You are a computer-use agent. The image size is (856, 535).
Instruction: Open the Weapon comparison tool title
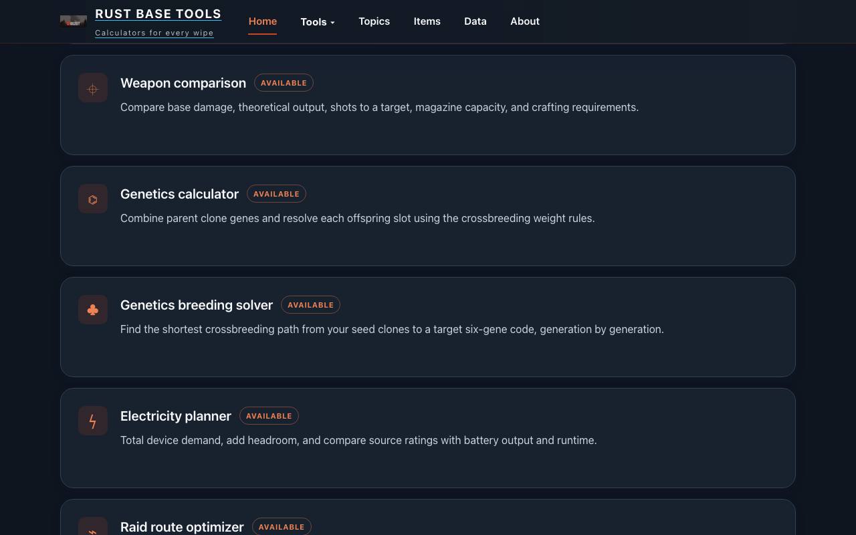(x=183, y=83)
